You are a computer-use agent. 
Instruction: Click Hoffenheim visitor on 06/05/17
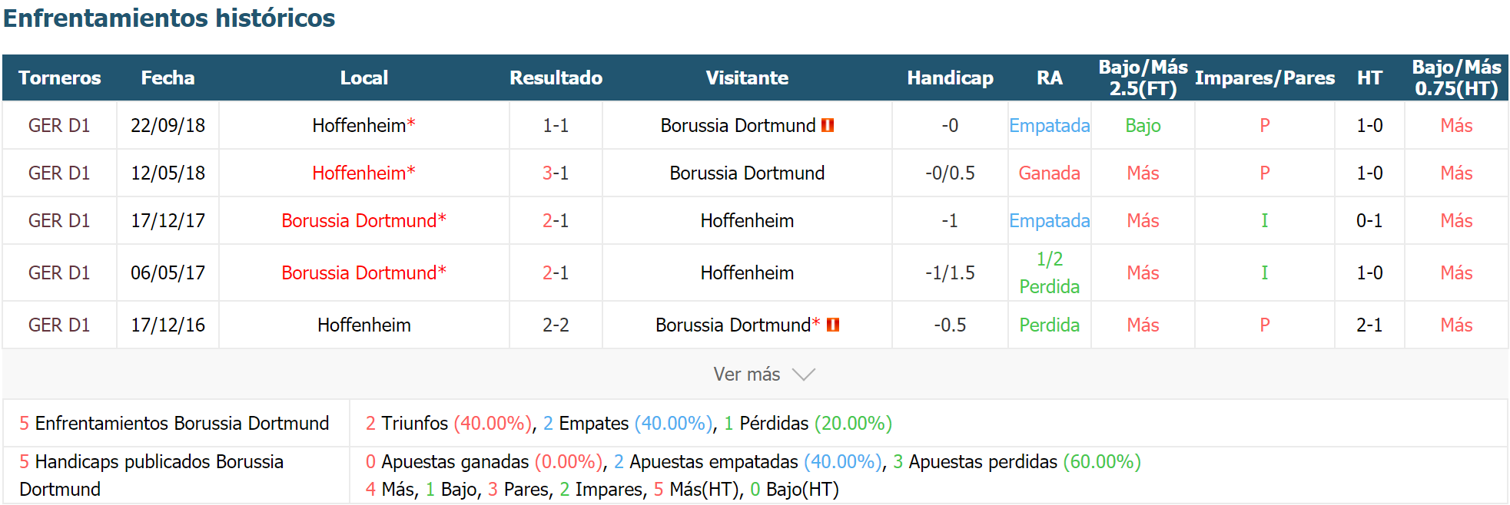click(747, 273)
